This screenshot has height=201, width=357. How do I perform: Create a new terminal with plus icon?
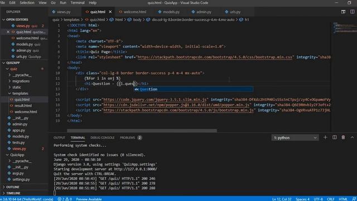(325, 137)
